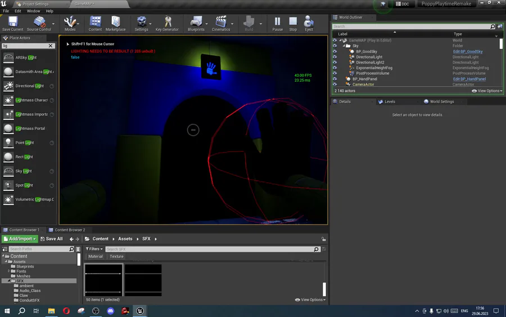The width and height of the screenshot is (506, 317).
Task: Open Filters dropdown in Content Browser
Action: click(94, 249)
